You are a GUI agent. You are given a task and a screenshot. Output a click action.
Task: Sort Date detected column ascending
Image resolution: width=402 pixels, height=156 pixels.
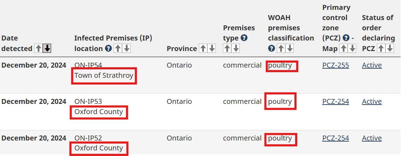pos(38,48)
